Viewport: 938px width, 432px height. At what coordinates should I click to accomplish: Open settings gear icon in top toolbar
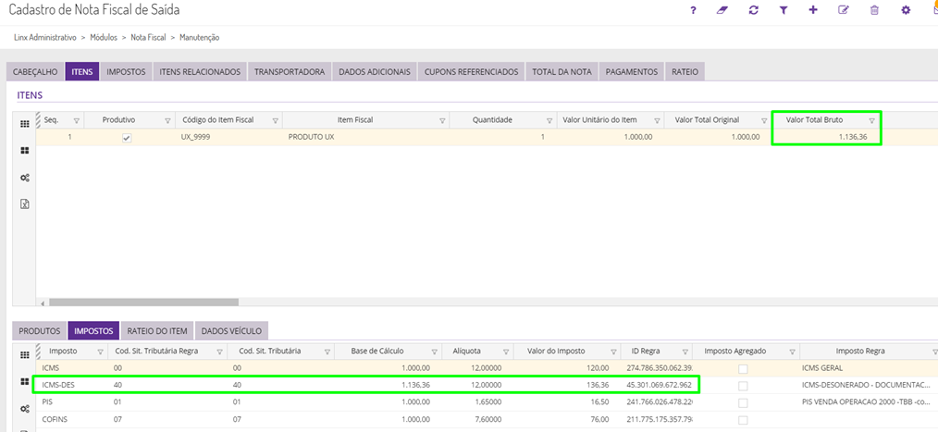(906, 10)
